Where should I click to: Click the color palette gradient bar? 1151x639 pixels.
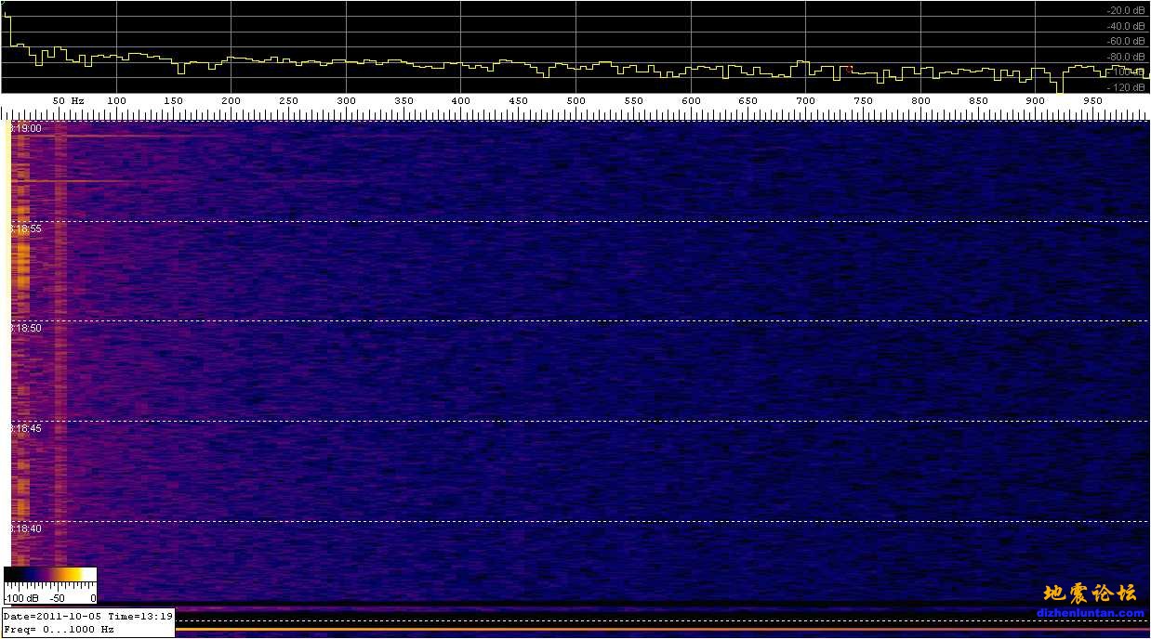point(50,576)
